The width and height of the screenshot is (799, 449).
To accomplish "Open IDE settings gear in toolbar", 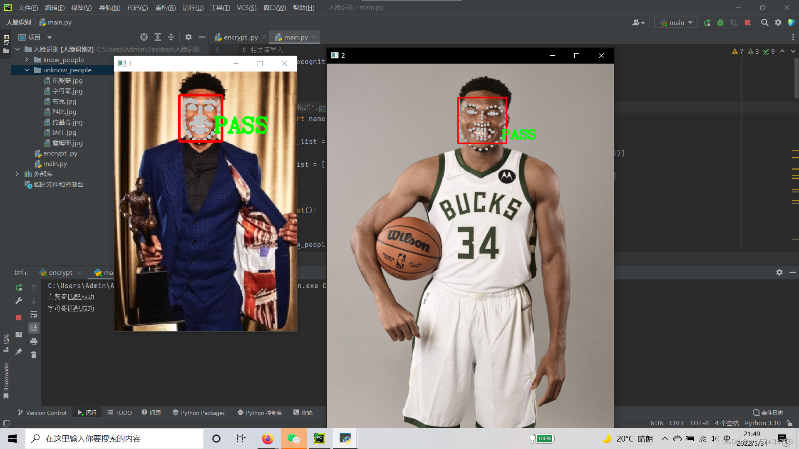I will point(778,22).
